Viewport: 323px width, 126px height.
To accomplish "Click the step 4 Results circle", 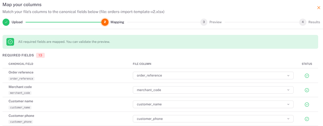I will [302, 22].
